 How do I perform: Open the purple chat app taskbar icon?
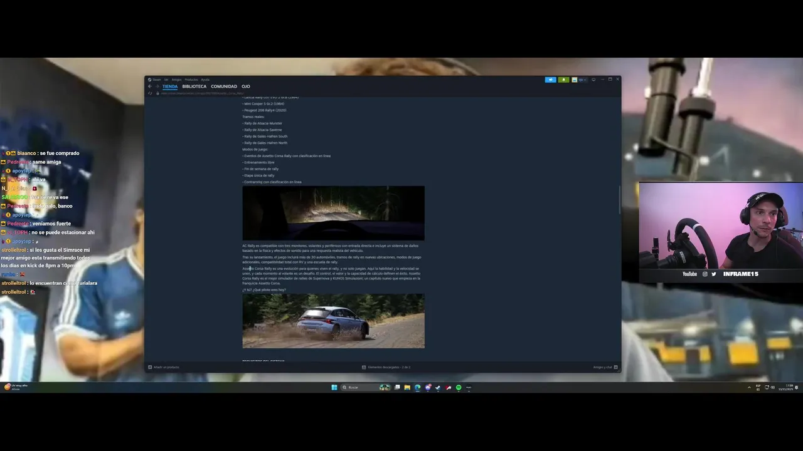428,387
